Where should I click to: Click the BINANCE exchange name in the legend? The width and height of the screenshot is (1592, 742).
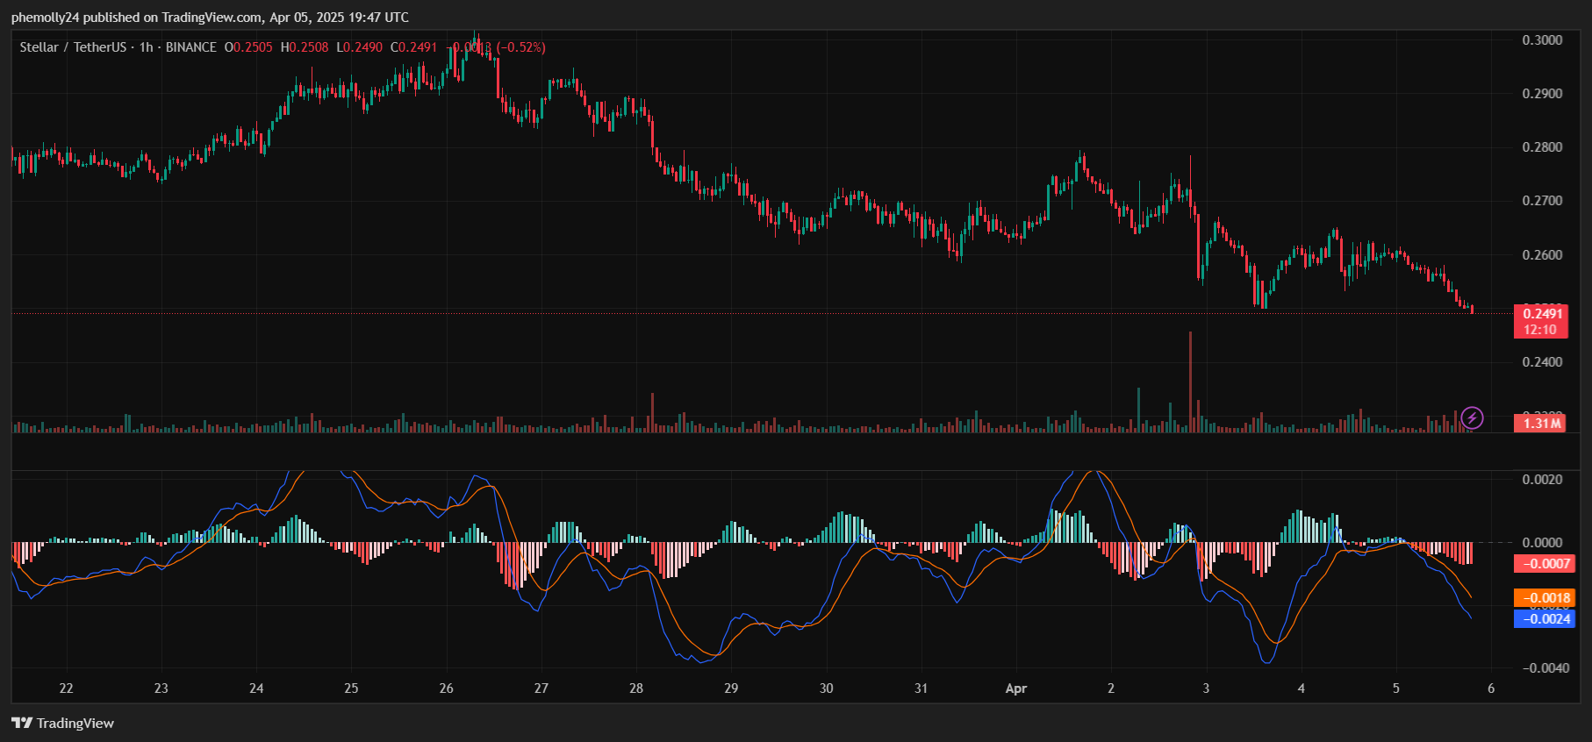click(190, 47)
